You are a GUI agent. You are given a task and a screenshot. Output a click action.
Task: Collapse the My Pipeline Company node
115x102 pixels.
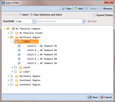pyautogui.click(x=4, y=29)
